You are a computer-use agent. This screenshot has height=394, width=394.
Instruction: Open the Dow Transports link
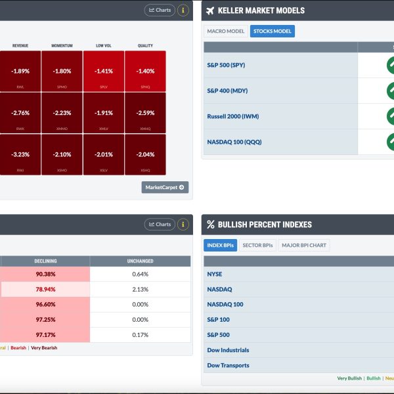click(x=228, y=365)
